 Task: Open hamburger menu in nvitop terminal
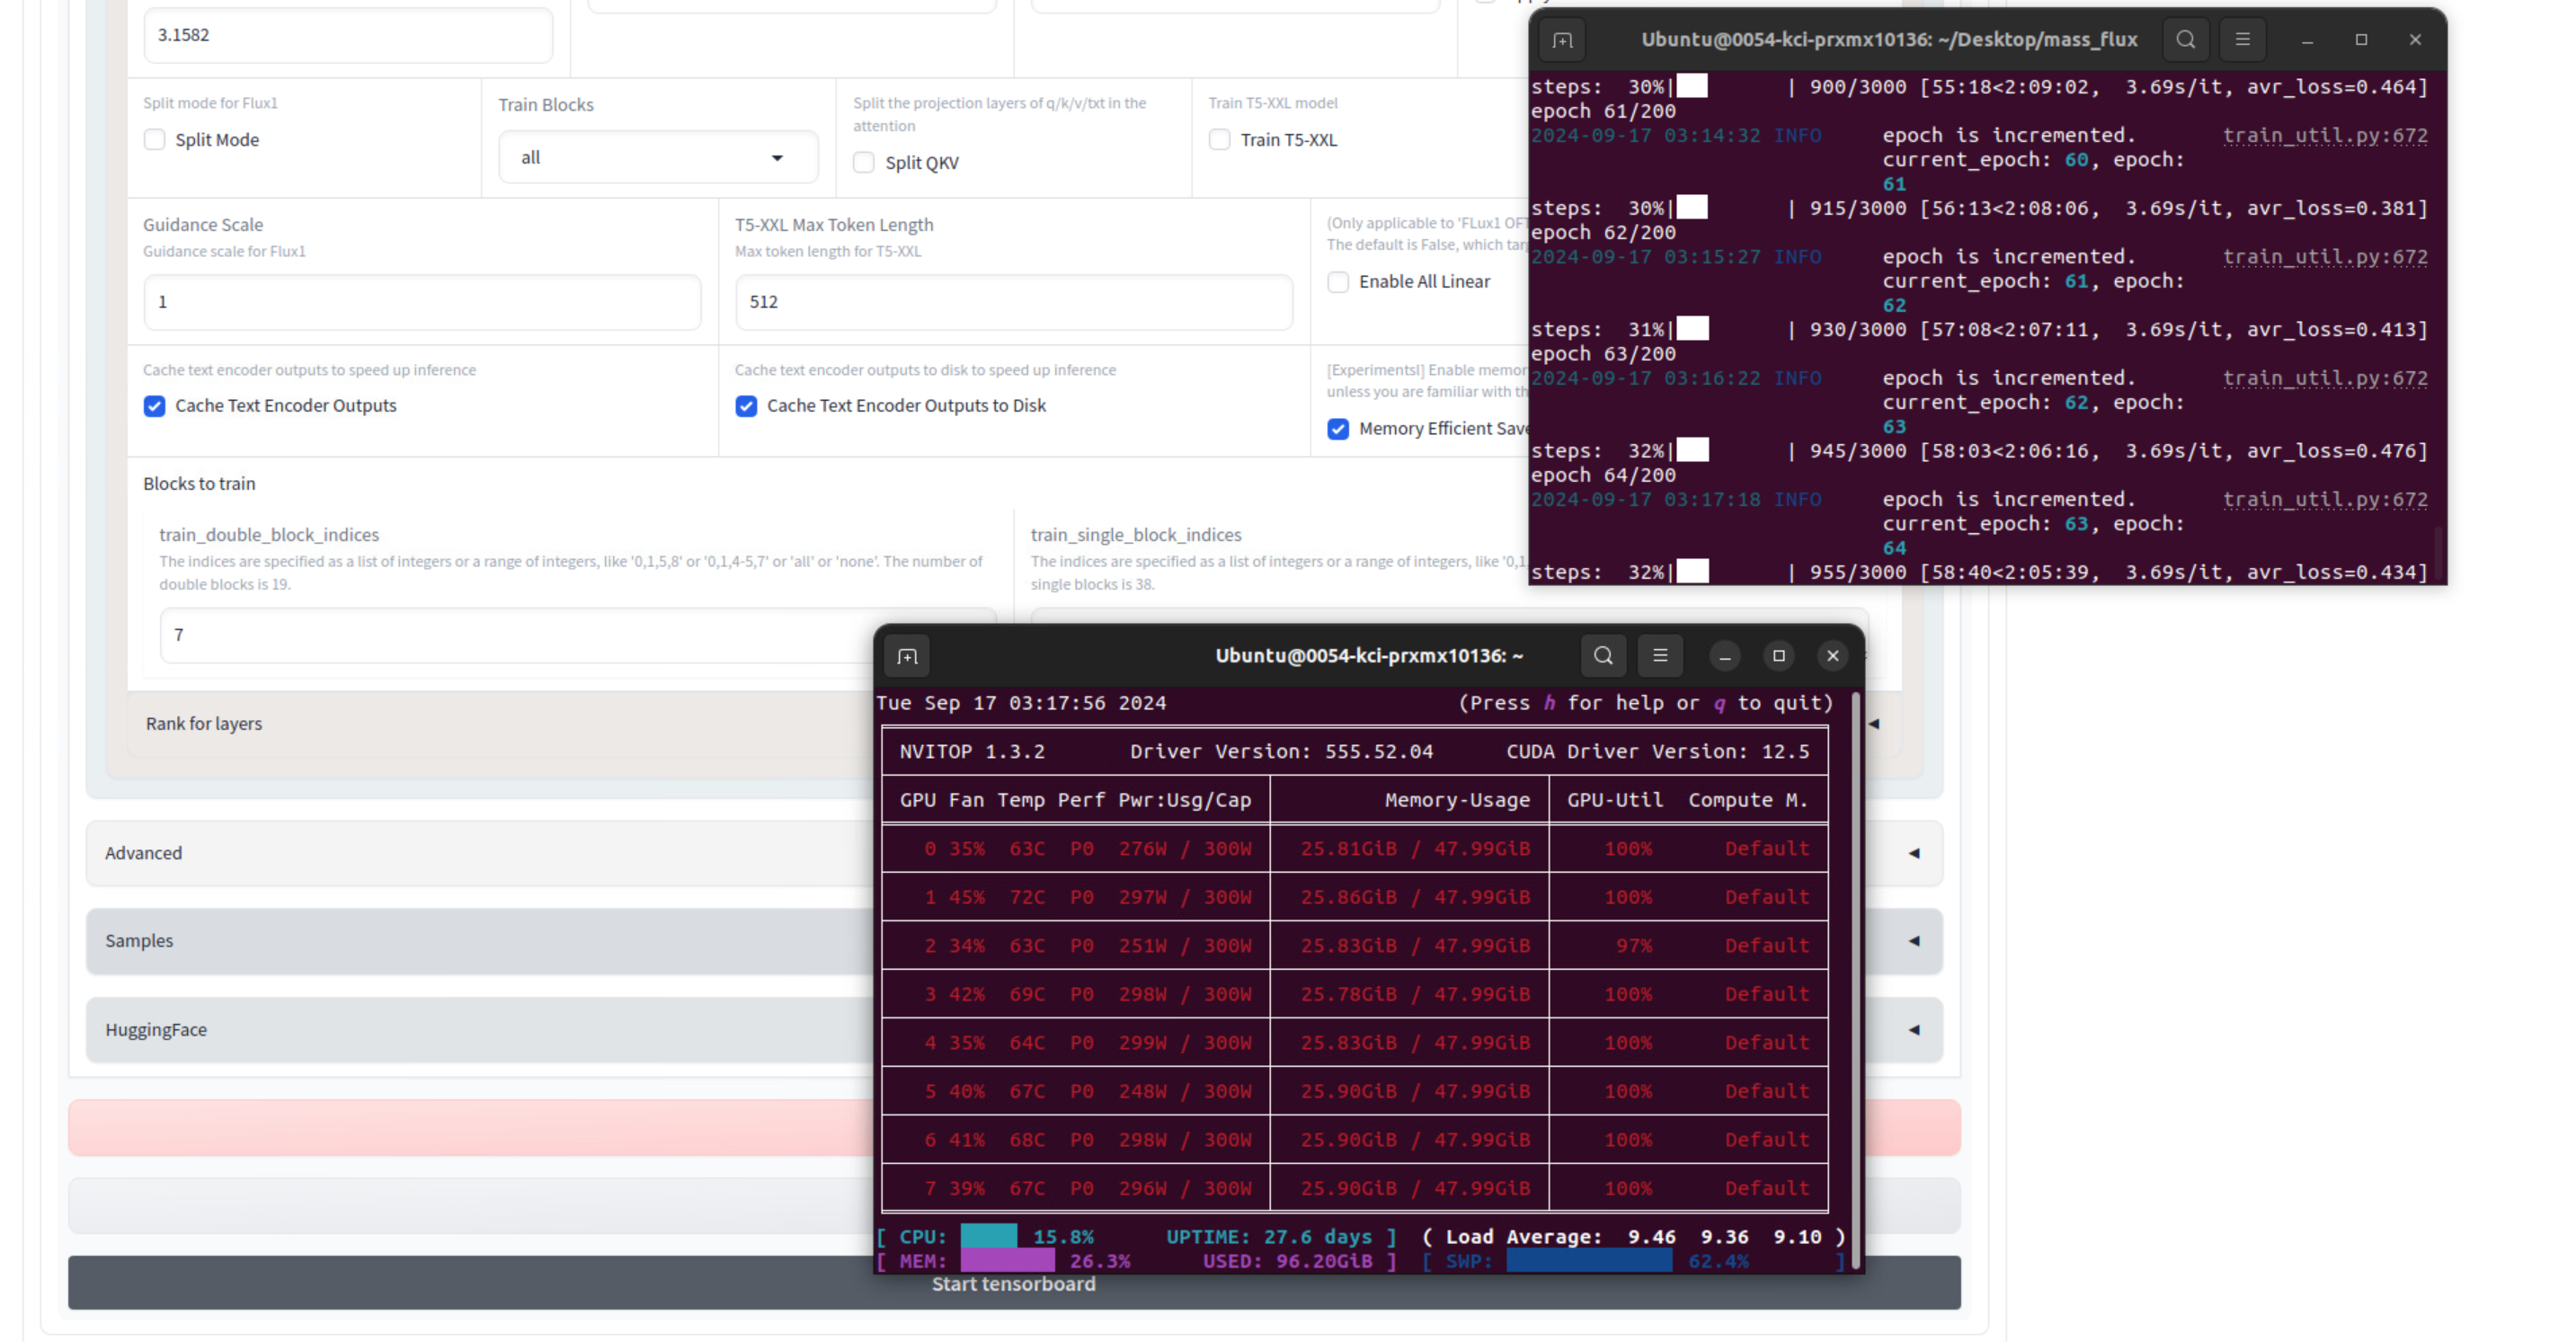(1660, 656)
